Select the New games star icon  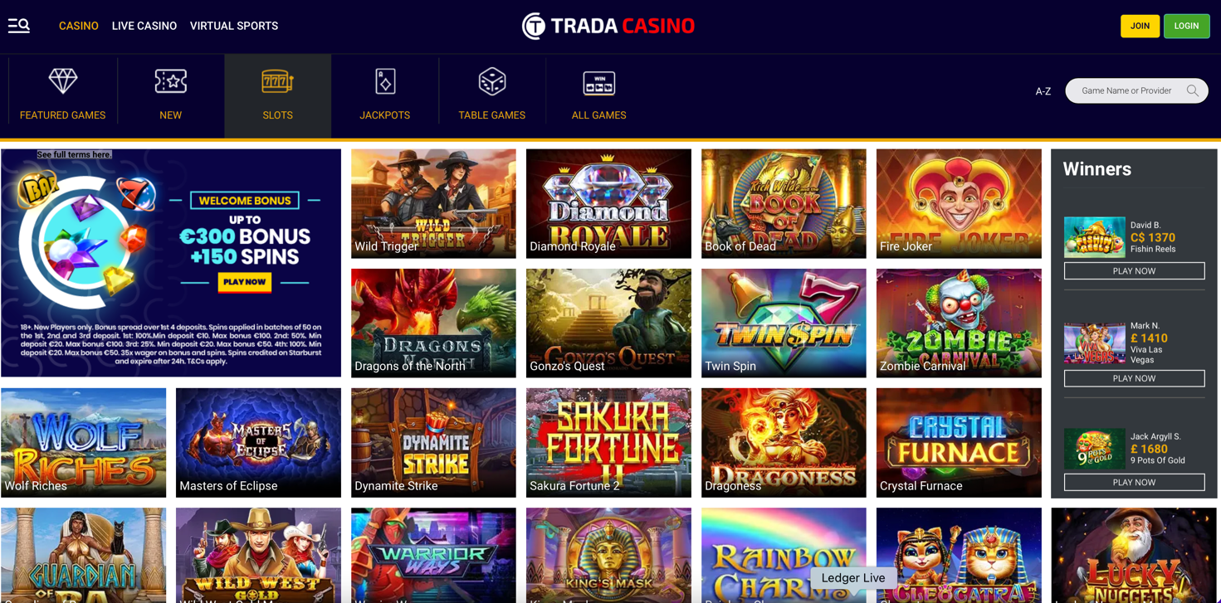pos(170,81)
